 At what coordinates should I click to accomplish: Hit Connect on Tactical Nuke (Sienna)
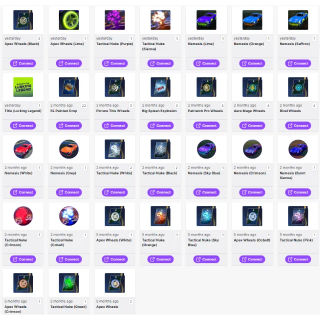[x=160, y=63]
